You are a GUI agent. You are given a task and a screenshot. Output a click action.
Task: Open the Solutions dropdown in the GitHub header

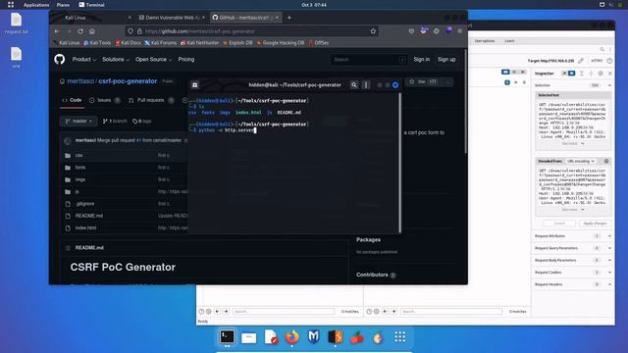click(x=116, y=59)
